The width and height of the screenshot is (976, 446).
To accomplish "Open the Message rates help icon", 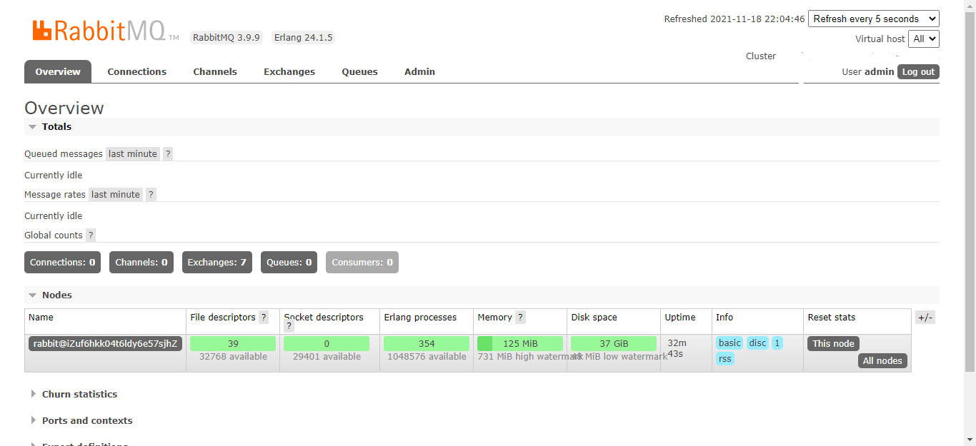I will coord(151,194).
